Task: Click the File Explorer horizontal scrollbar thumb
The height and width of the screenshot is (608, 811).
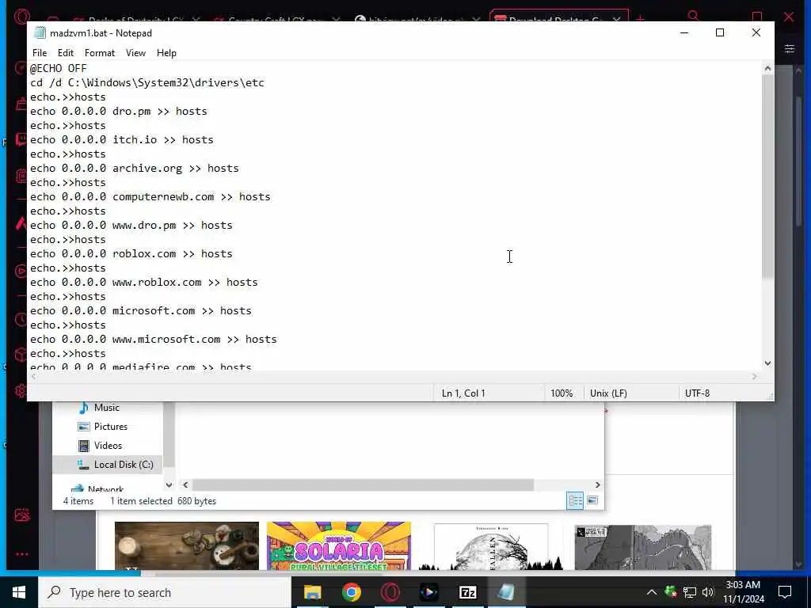Action: click(x=362, y=485)
